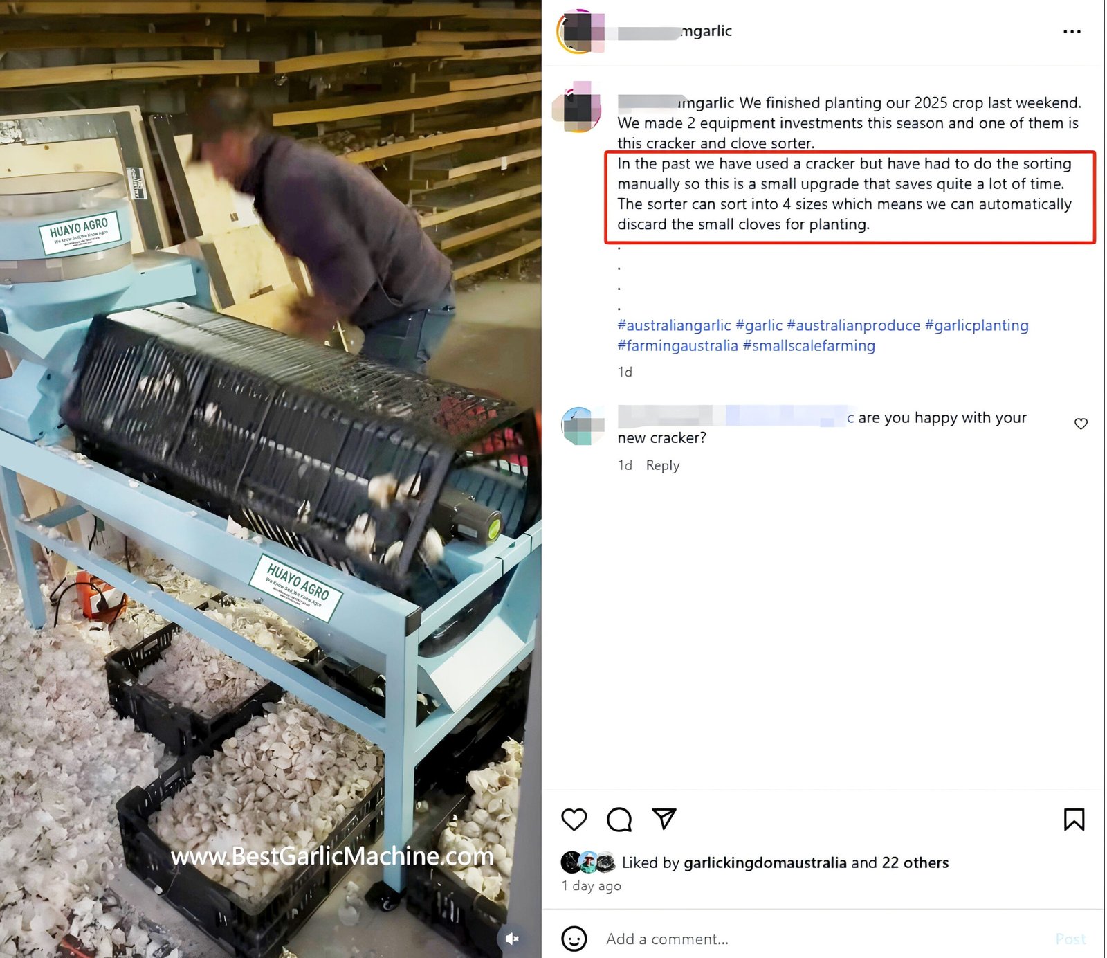Viewport: 1107px width, 958px height.
Task: Open #garlicplanting hashtag
Action: pyautogui.click(x=976, y=325)
